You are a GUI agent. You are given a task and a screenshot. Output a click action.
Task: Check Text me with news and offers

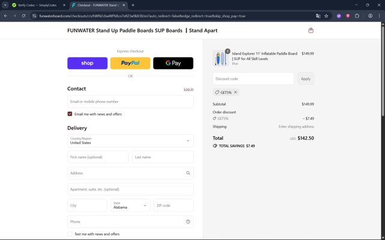(70, 234)
